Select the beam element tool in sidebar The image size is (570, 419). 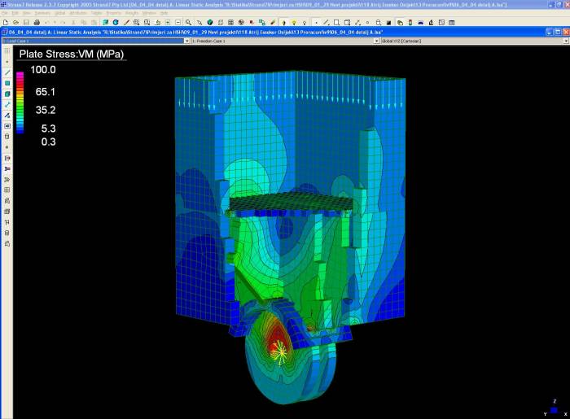(7, 72)
